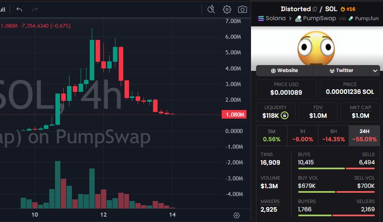Click the liquidity lock icon
The width and height of the screenshot is (383, 222).
point(284,115)
